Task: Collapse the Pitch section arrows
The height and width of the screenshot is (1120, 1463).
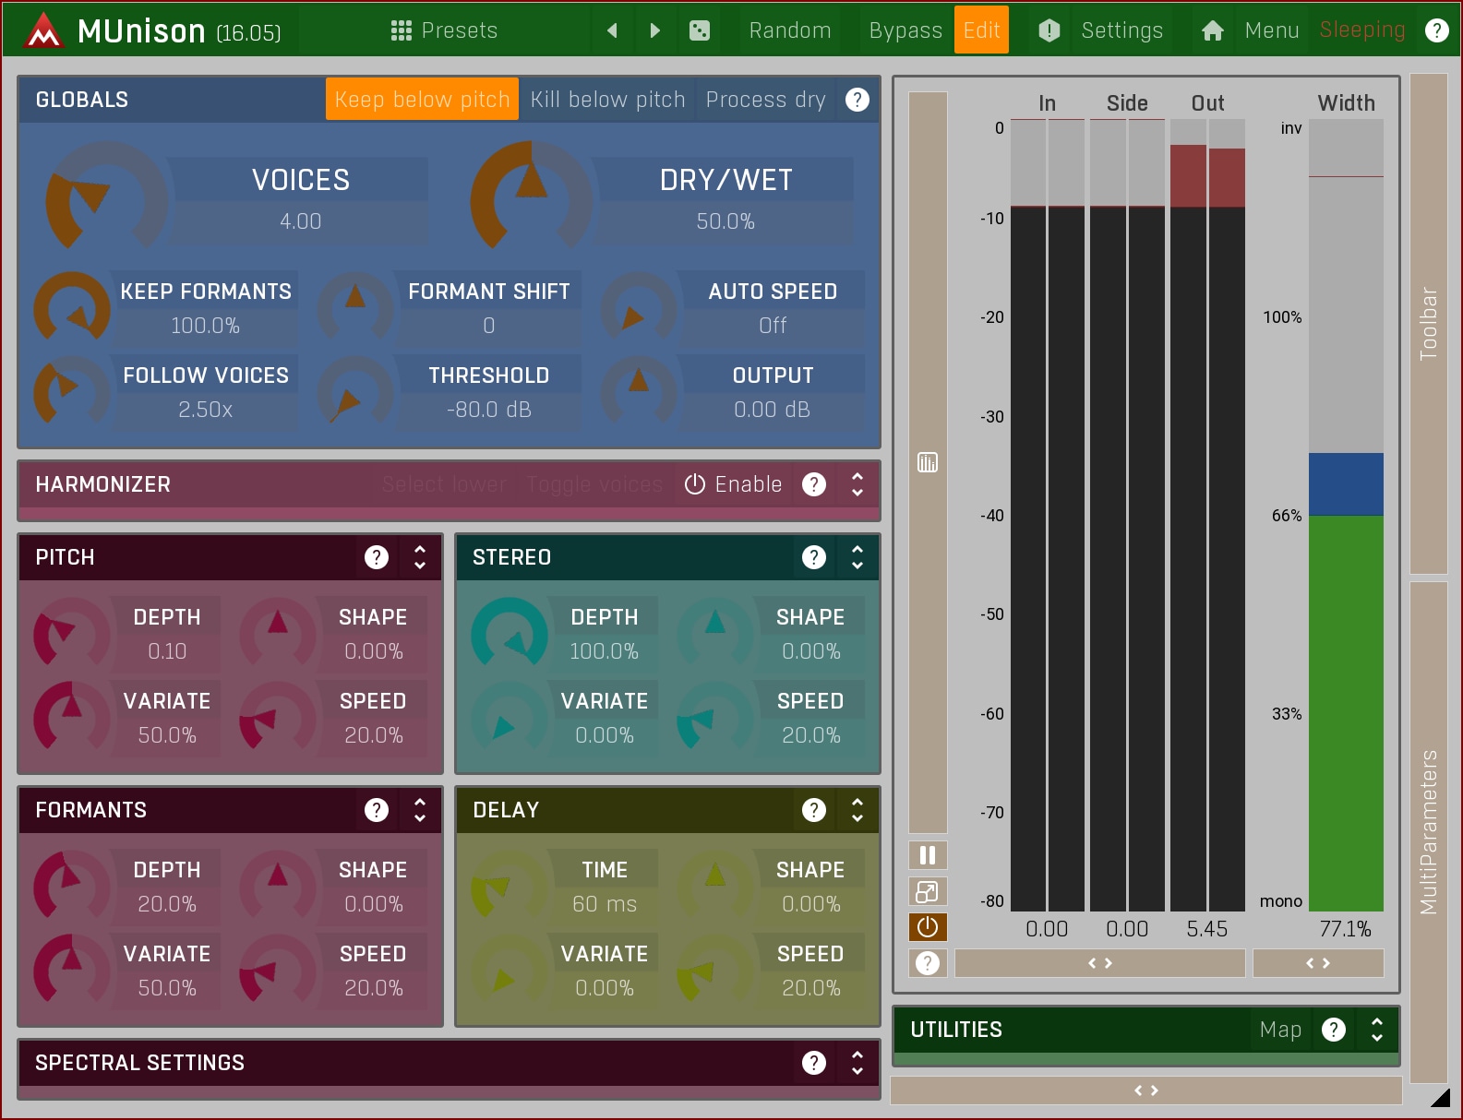Action: [x=420, y=557]
